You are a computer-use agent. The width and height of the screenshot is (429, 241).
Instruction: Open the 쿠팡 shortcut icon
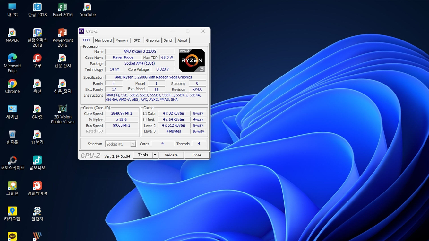pos(37,61)
